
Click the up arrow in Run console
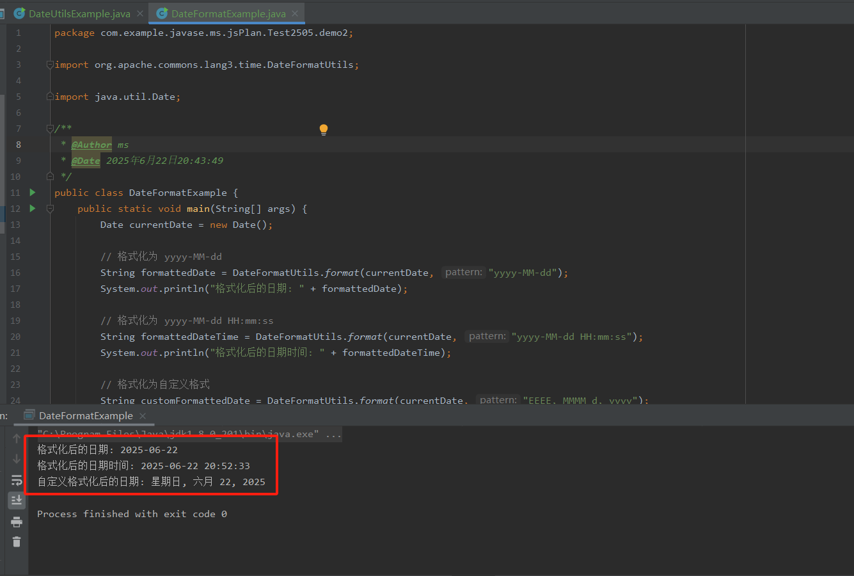tap(17, 438)
